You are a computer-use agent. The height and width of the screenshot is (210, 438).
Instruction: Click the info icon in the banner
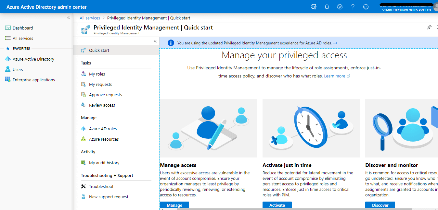coord(171,43)
